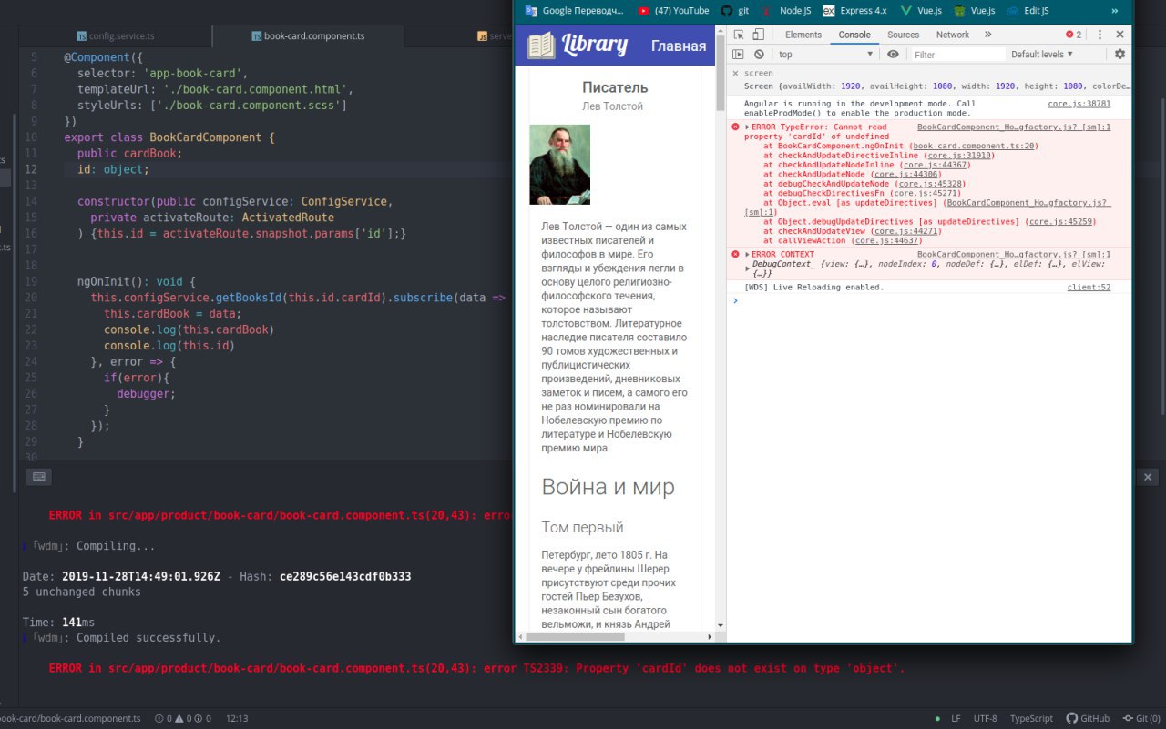Open the core.js:38781 source link
Viewport: 1166px width, 729px height.
tap(1079, 104)
